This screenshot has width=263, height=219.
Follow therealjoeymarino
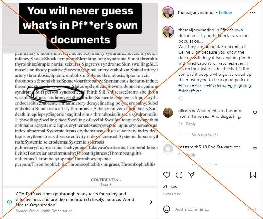(225, 12)
